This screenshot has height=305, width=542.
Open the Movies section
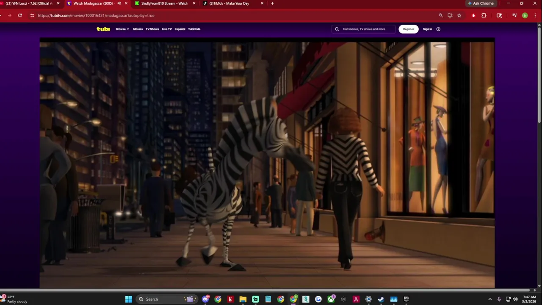[138, 29]
